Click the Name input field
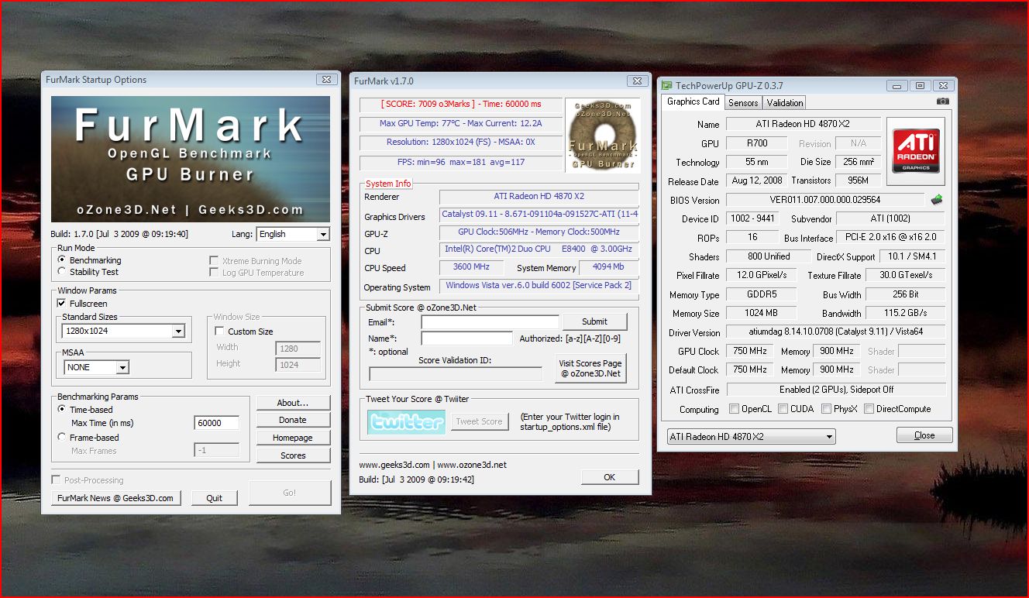Screen dimensions: 1029x598 tap(466, 339)
